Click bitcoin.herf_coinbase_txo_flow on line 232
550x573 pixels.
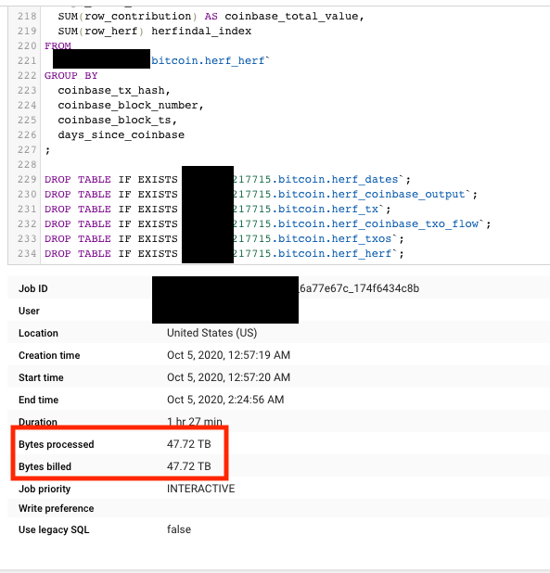point(378,223)
